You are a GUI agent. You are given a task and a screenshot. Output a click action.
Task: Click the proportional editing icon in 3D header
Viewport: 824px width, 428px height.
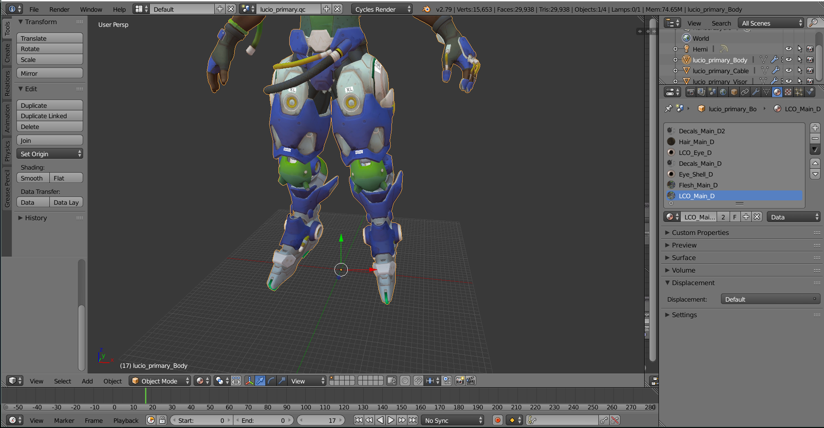[405, 381]
